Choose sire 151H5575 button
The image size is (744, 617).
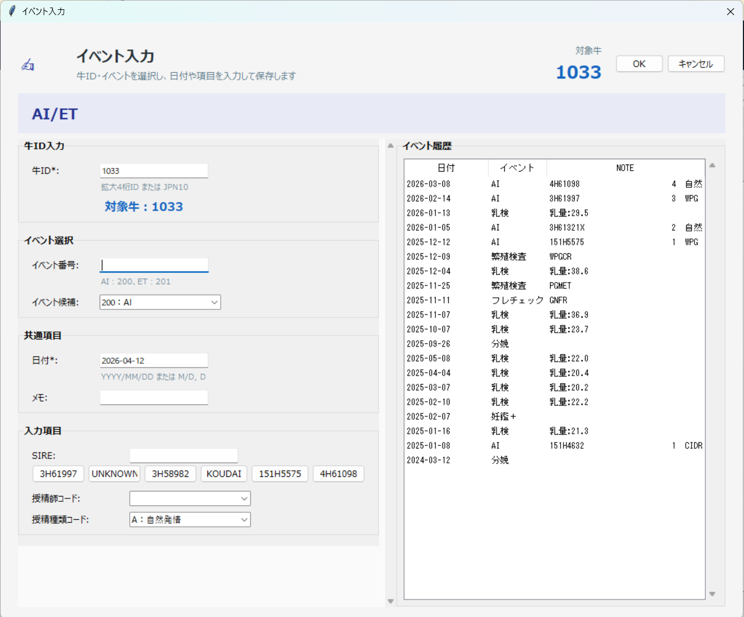280,474
